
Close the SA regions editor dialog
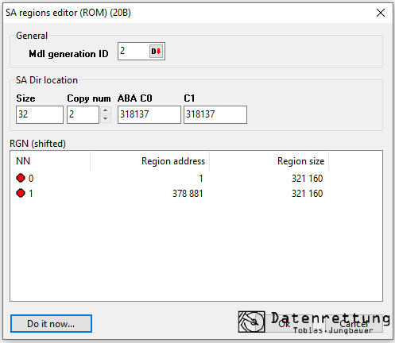coord(381,13)
